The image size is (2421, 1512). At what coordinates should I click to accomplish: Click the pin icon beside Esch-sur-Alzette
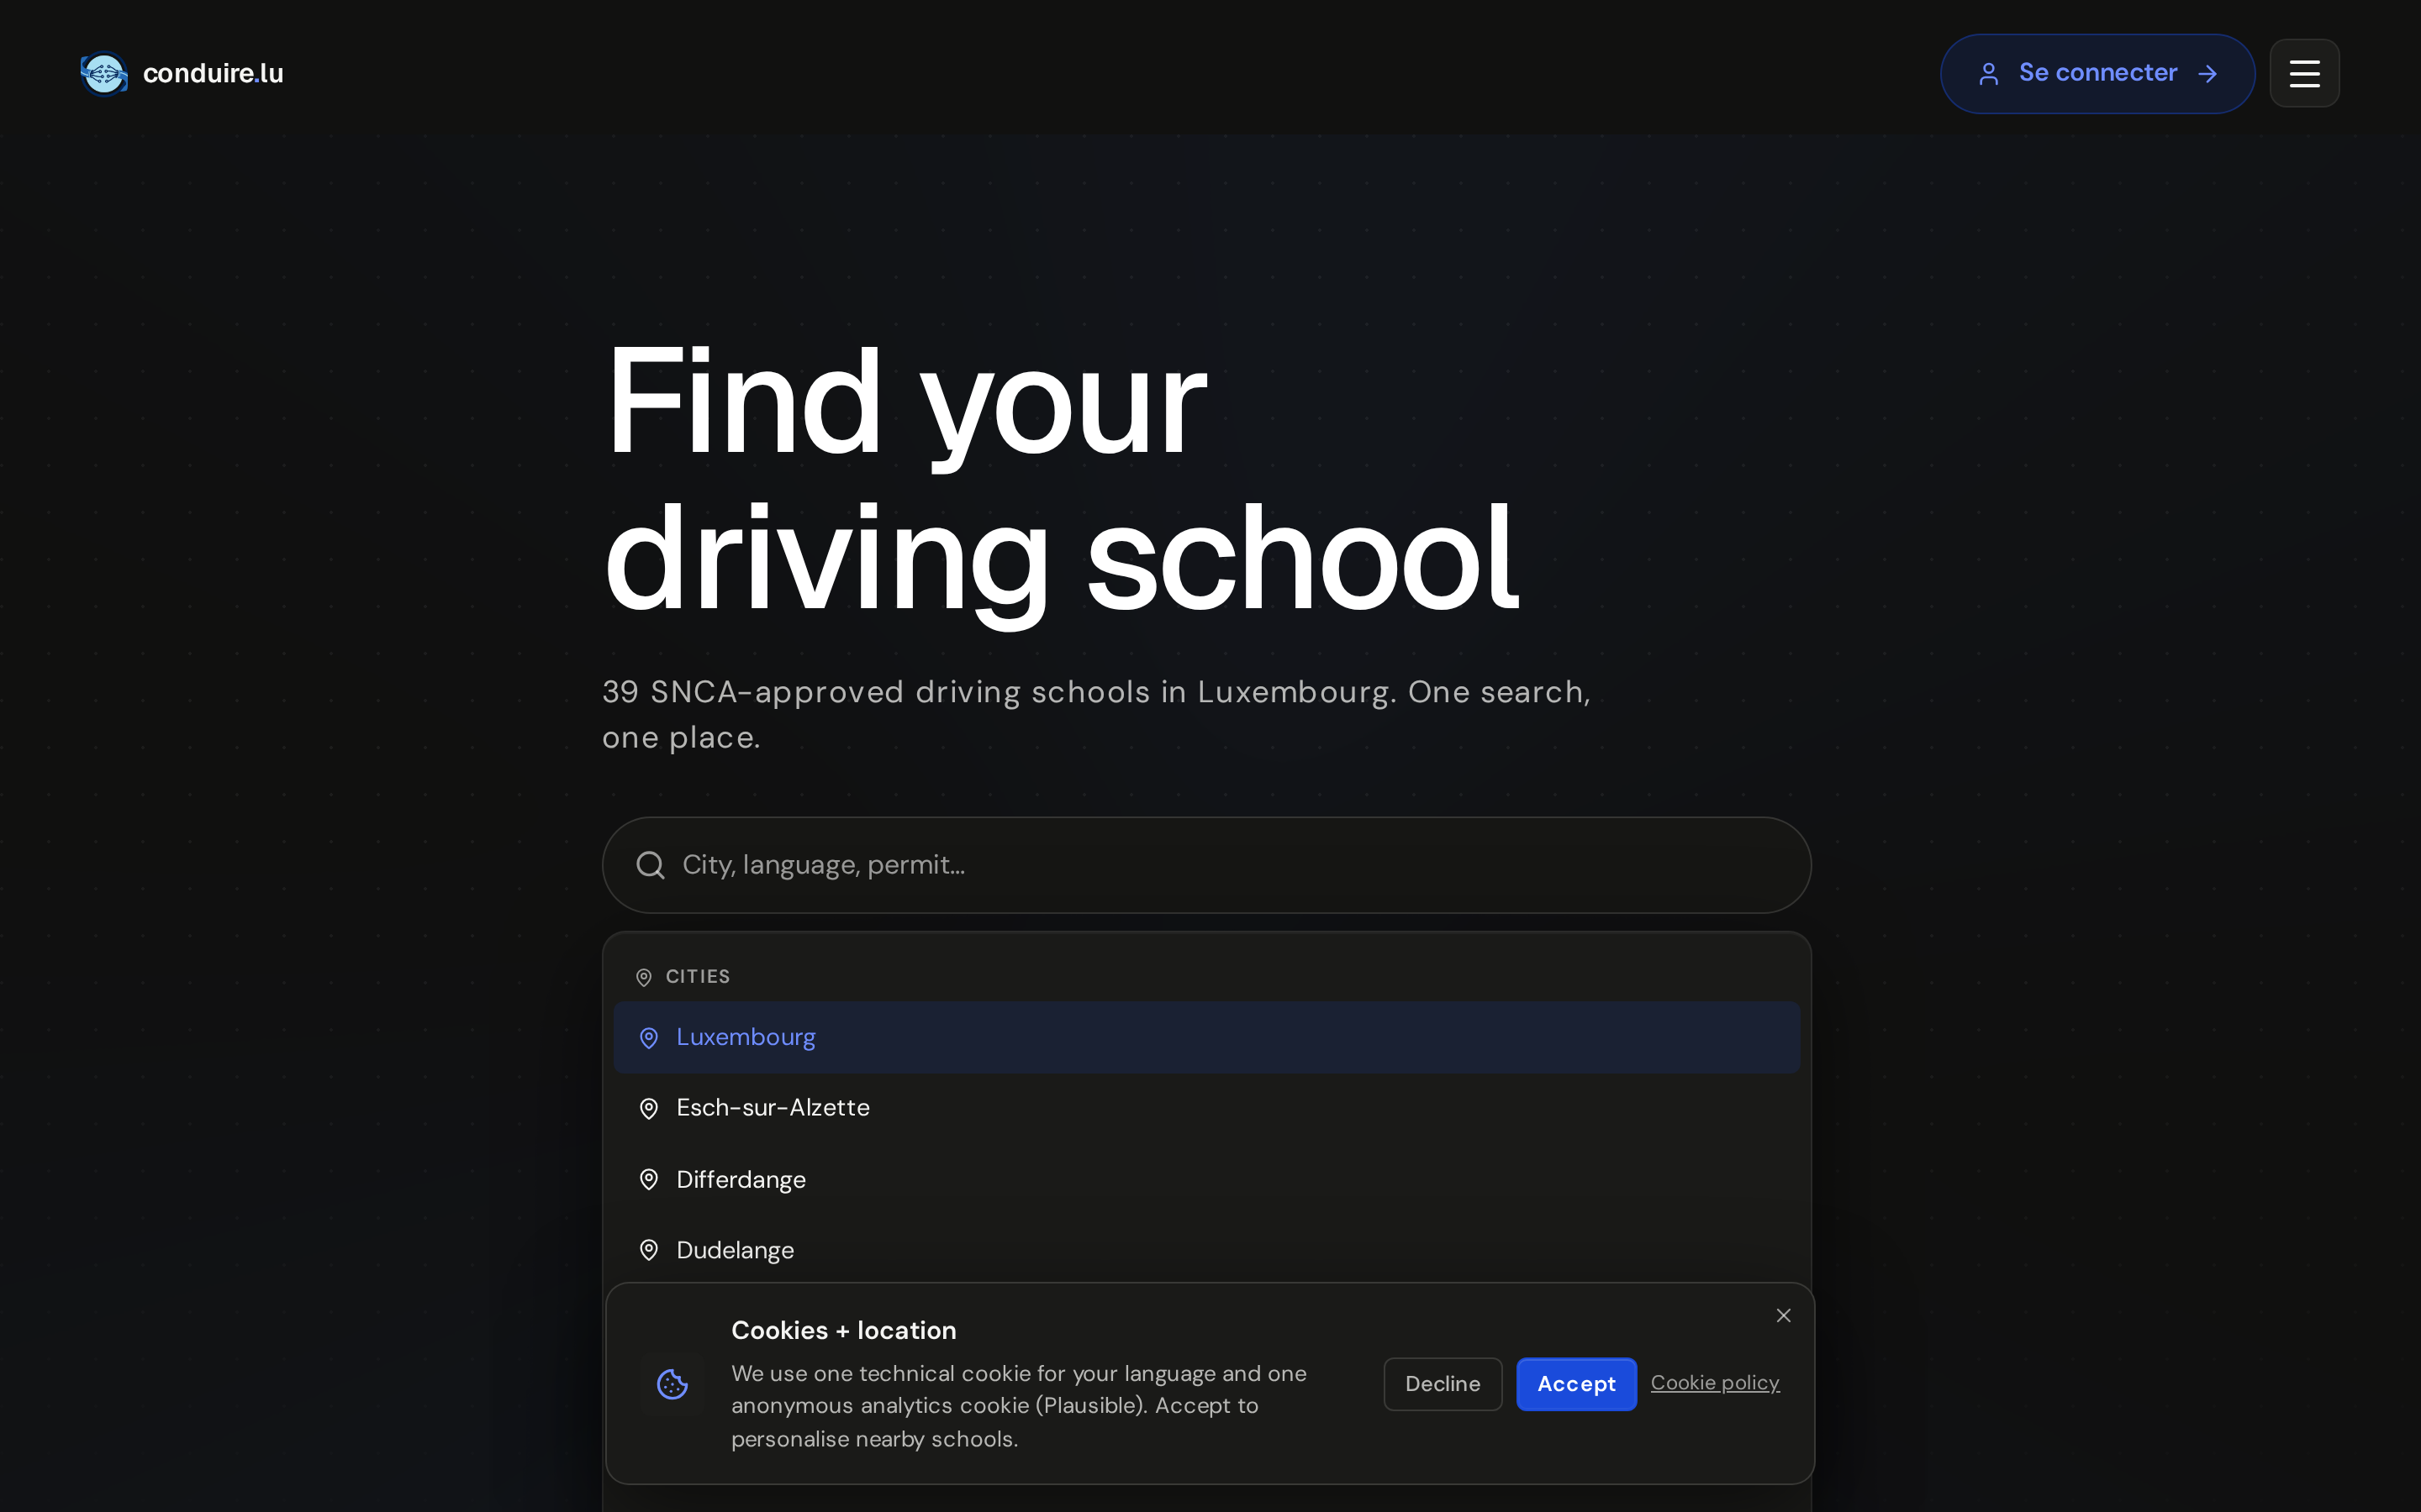[x=648, y=1108]
